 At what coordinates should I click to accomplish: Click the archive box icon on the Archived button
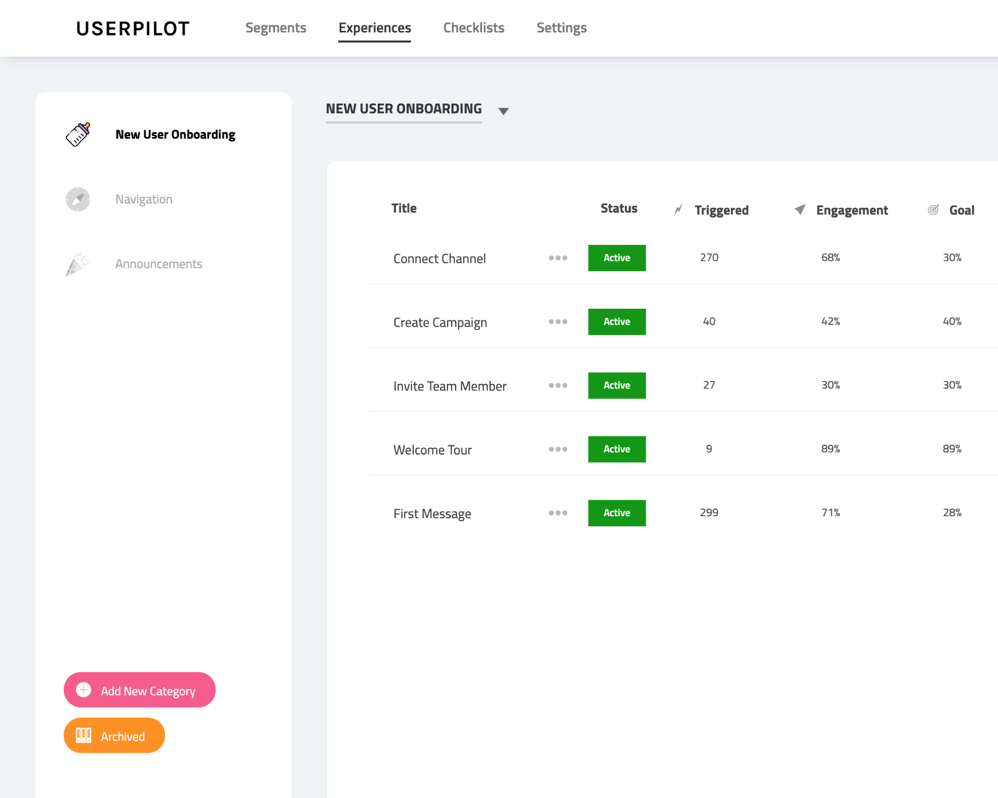coord(83,735)
